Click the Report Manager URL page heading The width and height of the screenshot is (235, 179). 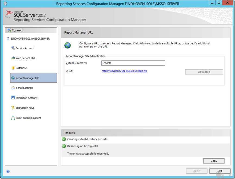click(79, 32)
